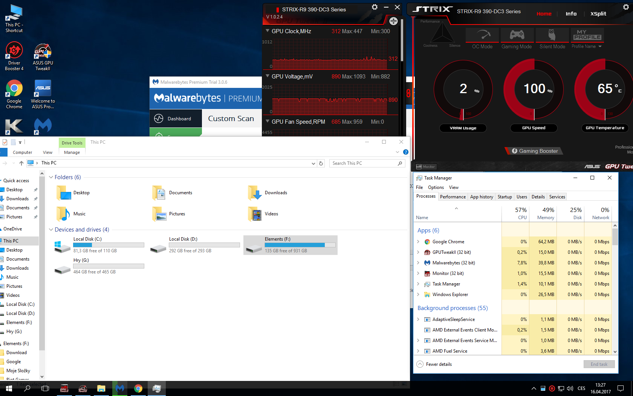Screen dimensions: 633x396
Task: Expand the Malwarebytes (32 bit) process row
Action: [x=418, y=263]
